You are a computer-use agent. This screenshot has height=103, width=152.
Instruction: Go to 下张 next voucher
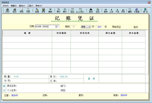117,10
